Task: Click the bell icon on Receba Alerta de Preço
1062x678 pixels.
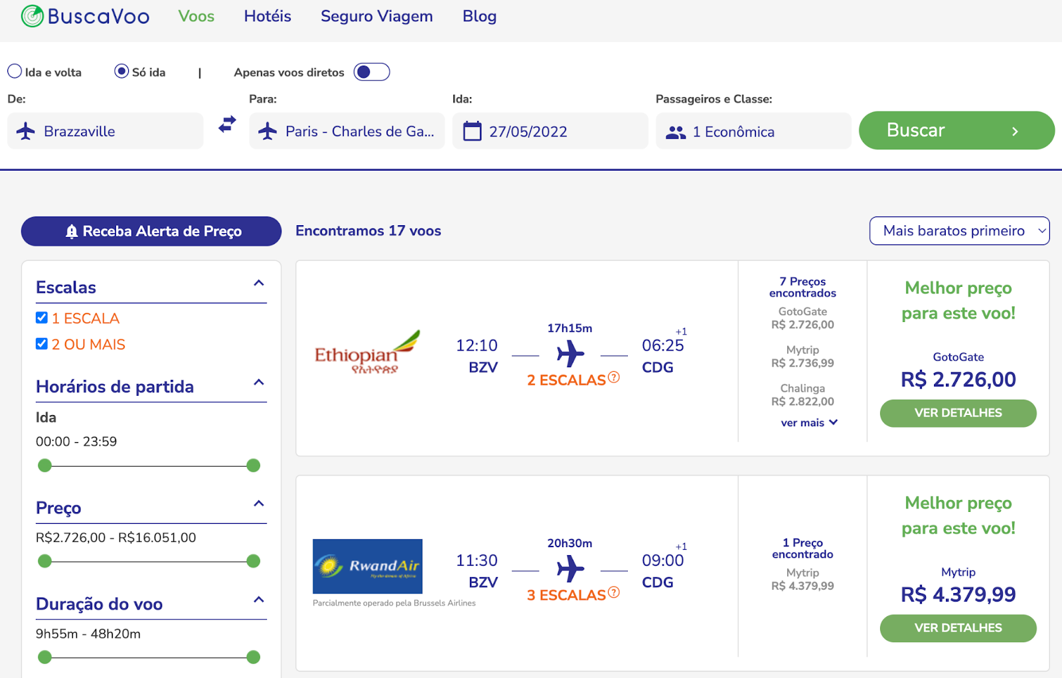Action: click(x=72, y=231)
